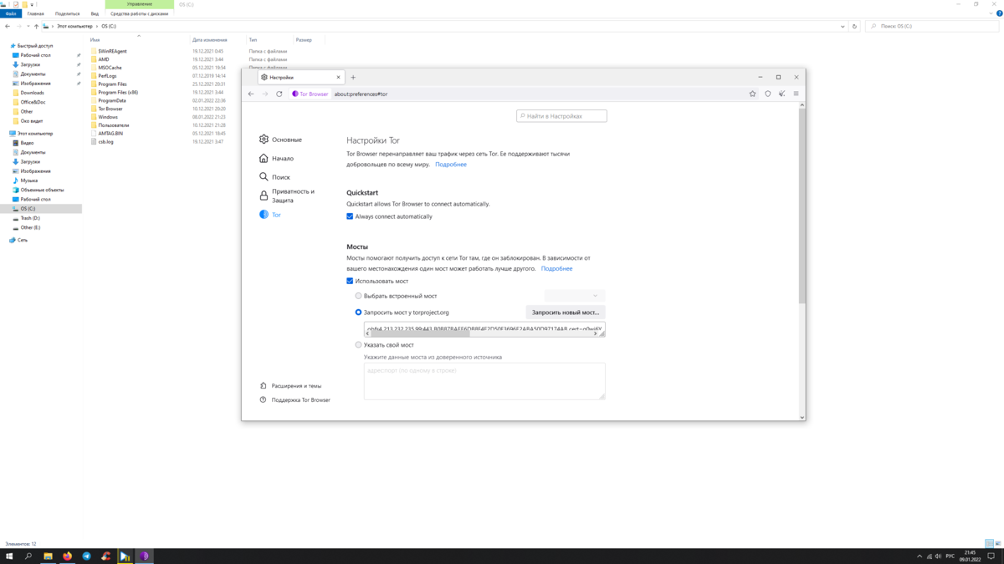Click Подробнее link under Настройки Tor
This screenshot has width=1004, height=564.
[x=451, y=165]
